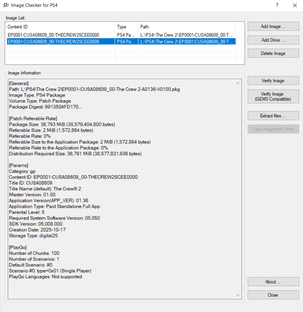Click the scroll down arrow in Image Information

click(238, 295)
